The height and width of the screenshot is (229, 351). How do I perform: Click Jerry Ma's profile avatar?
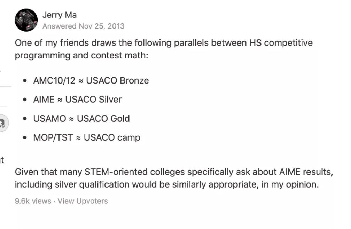pyautogui.click(x=26, y=20)
